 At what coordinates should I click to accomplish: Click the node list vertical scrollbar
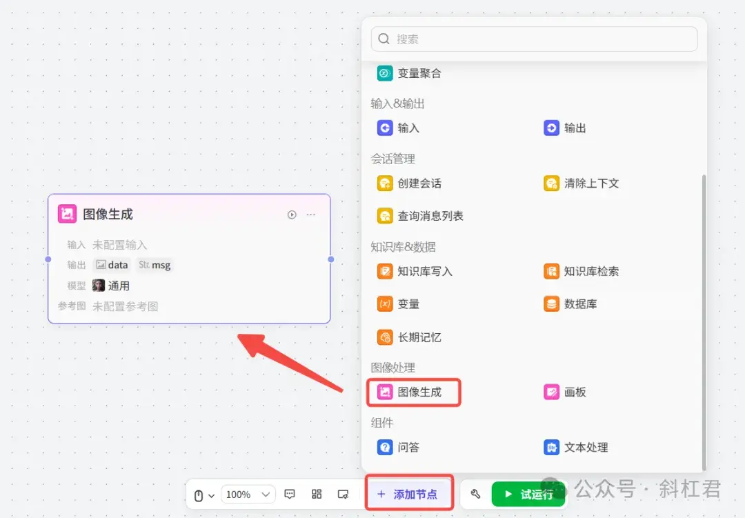tap(704, 322)
